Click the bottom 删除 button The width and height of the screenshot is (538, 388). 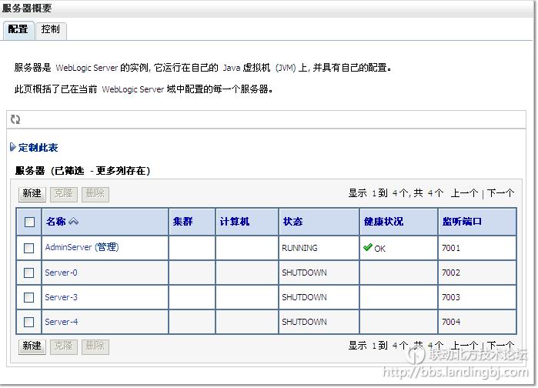(95, 346)
